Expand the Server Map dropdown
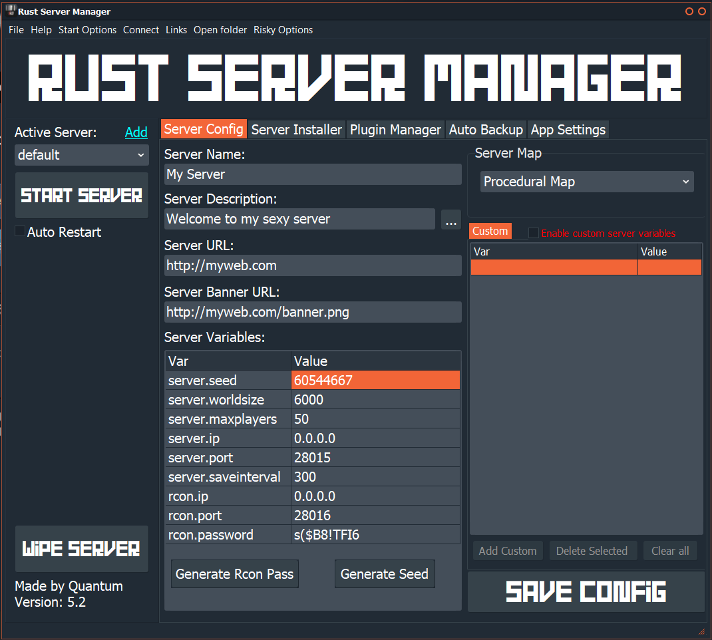The width and height of the screenshot is (712, 640). (x=587, y=182)
